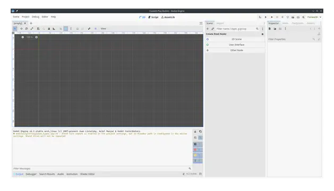This screenshot has width=334, height=191.
Task: Open the View menu in canvas toolbar
Action: tap(104, 29)
